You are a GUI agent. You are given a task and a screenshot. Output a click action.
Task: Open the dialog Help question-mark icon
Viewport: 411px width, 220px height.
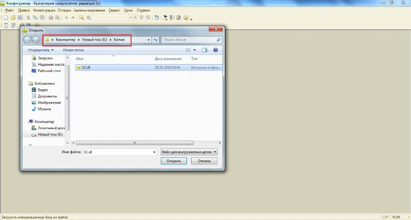coord(215,50)
